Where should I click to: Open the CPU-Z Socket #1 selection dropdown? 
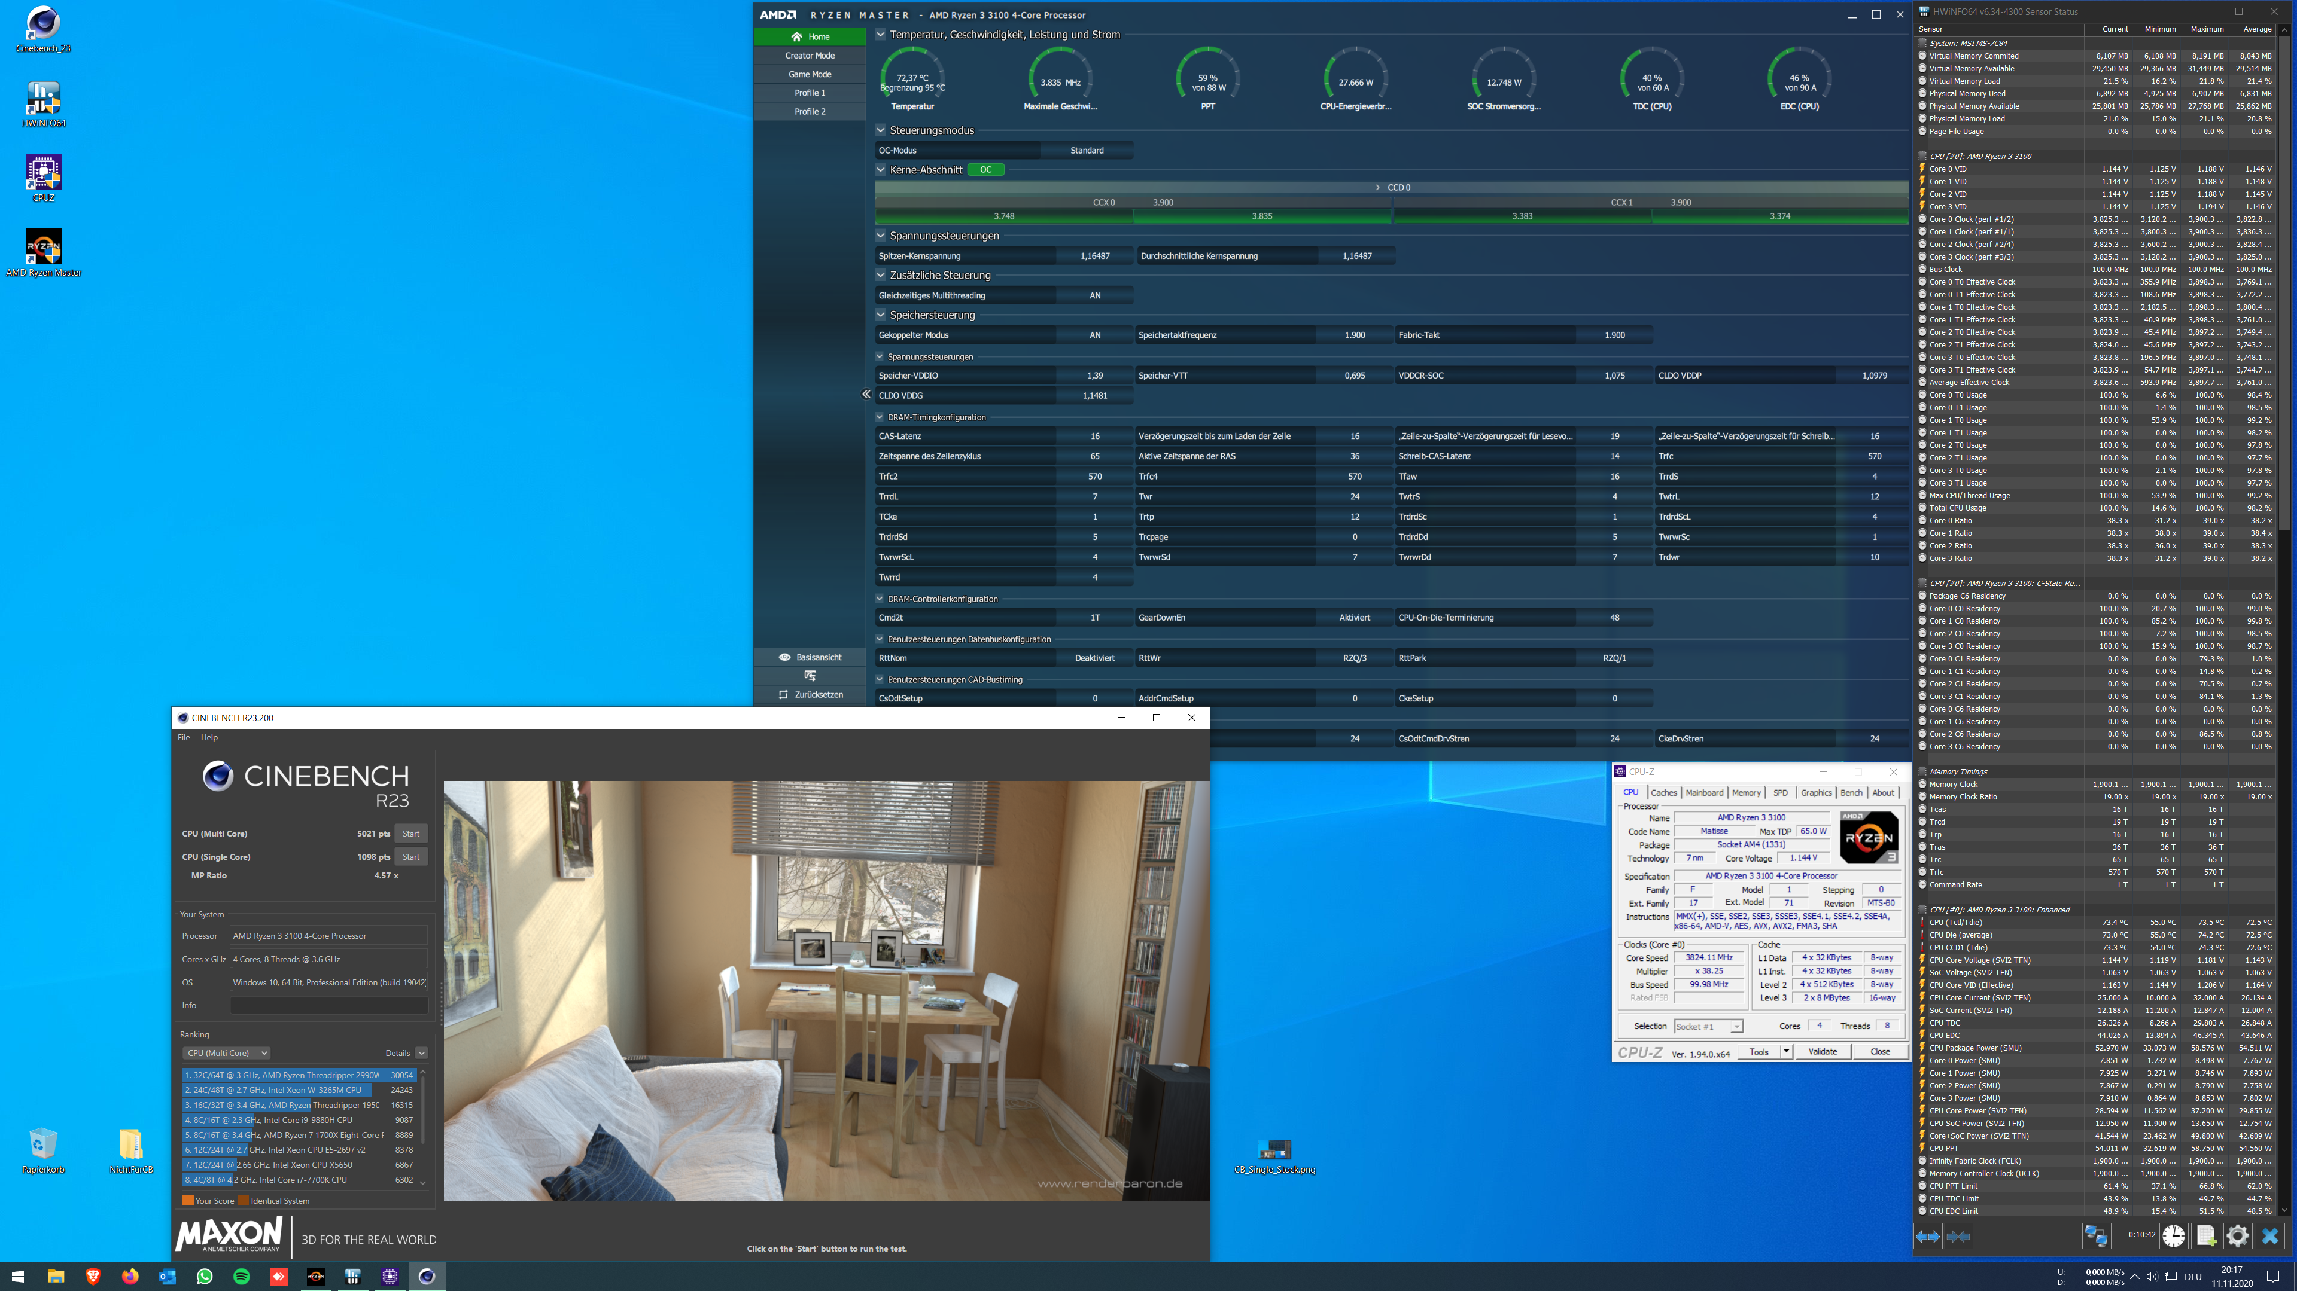(x=1708, y=1026)
